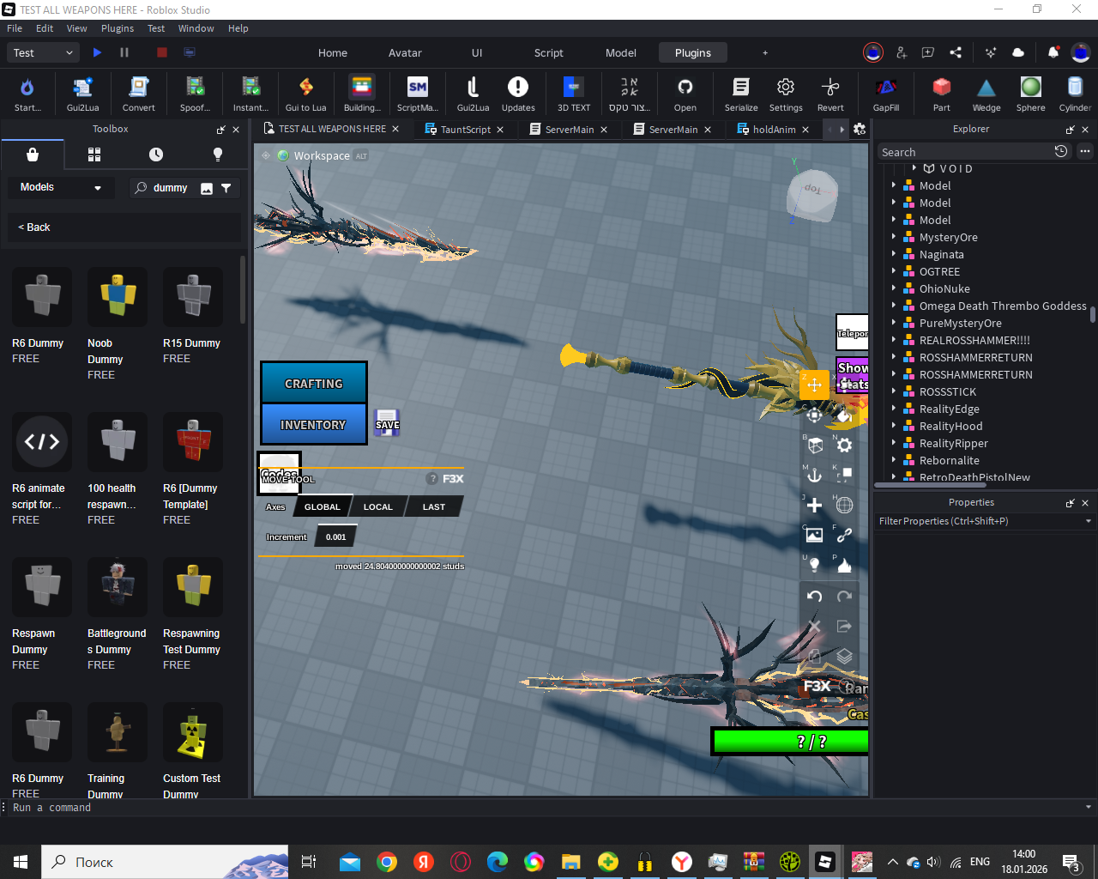Expand the MysteryOre tree item
1098x879 pixels.
(894, 236)
